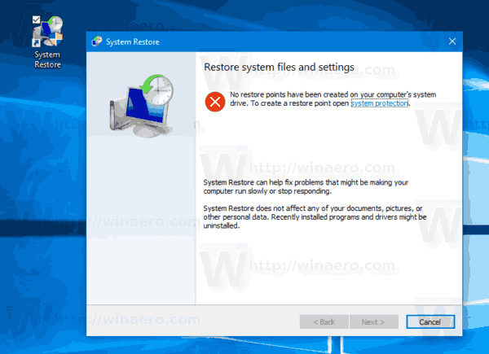The image size is (489, 354).
Task: Click the computer and clock restore illustration
Action: (141, 106)
